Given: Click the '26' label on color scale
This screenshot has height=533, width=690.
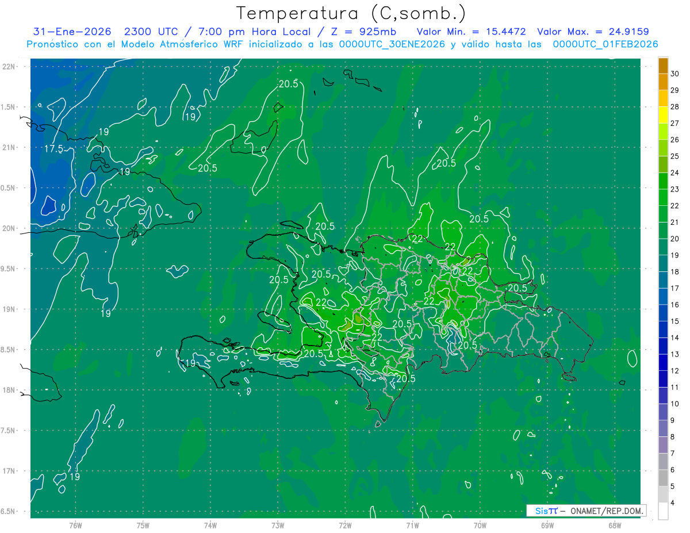Looking at the screenshot, I should tap(675, 140).
